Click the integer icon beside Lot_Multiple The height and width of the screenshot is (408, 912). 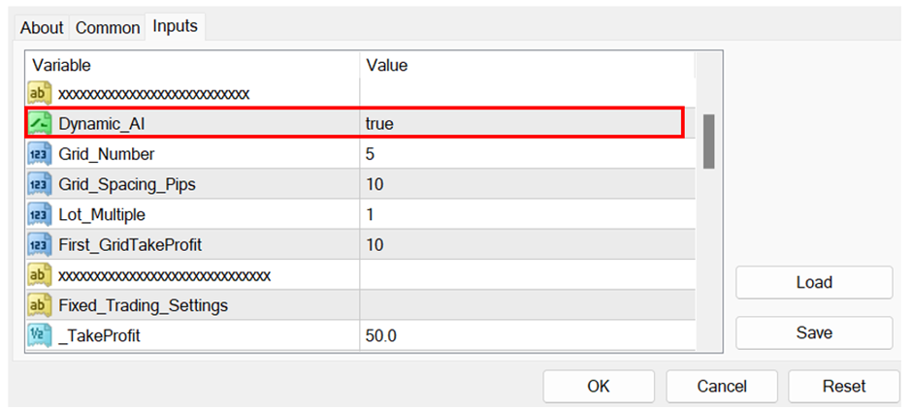coord(40,214)
